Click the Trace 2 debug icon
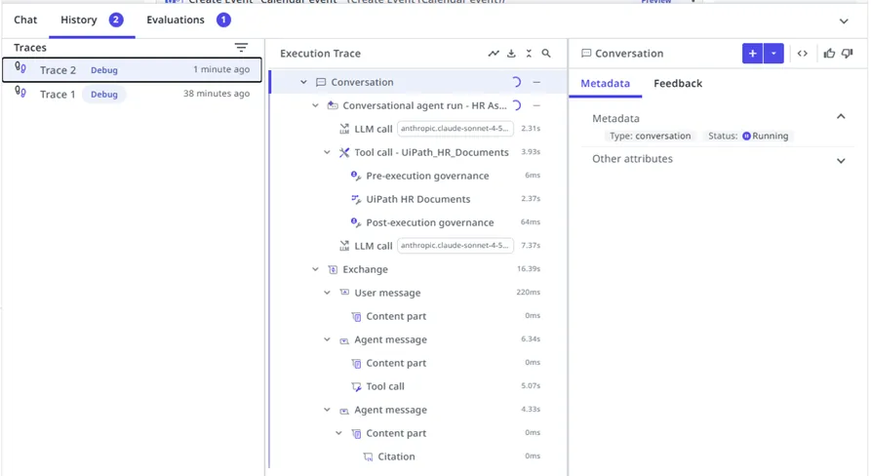The height and width of the screenshot is (476, 871). 20,68
